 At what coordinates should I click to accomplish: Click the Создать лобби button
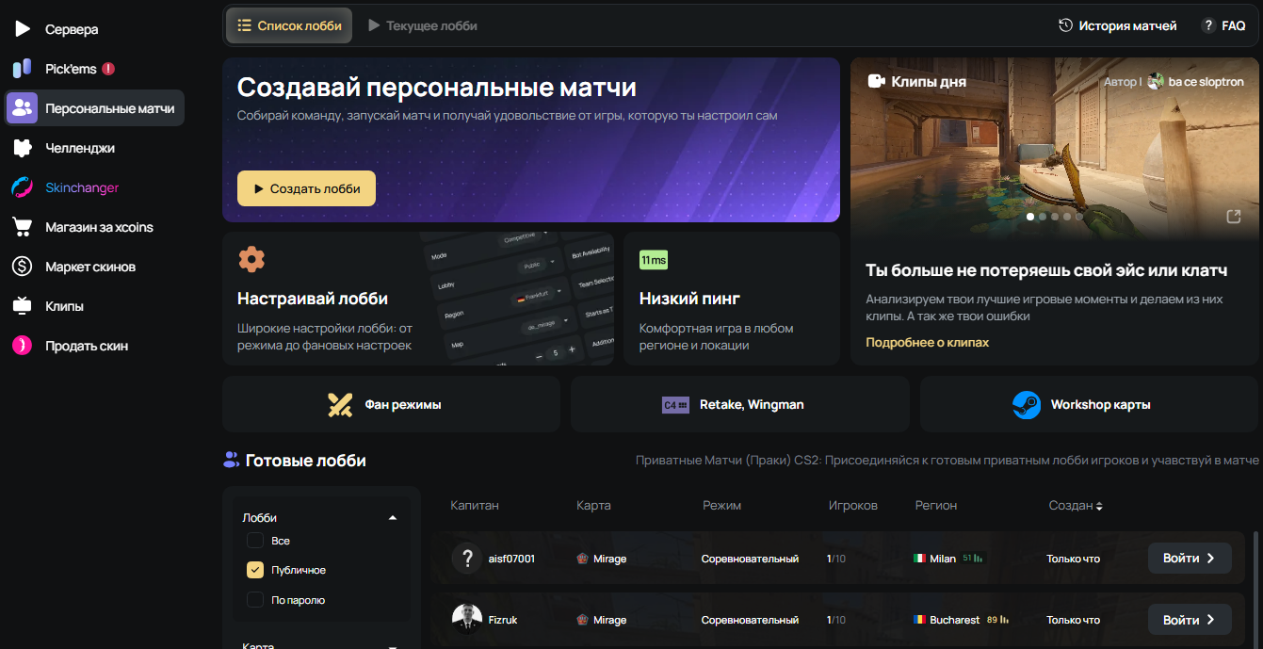[306, 188]
